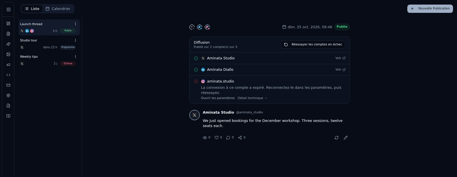Image resolution: width=457 pixels, height=177 pixels.
Task: Click Ouvrir les paramètres link
Action: point(218,98)
